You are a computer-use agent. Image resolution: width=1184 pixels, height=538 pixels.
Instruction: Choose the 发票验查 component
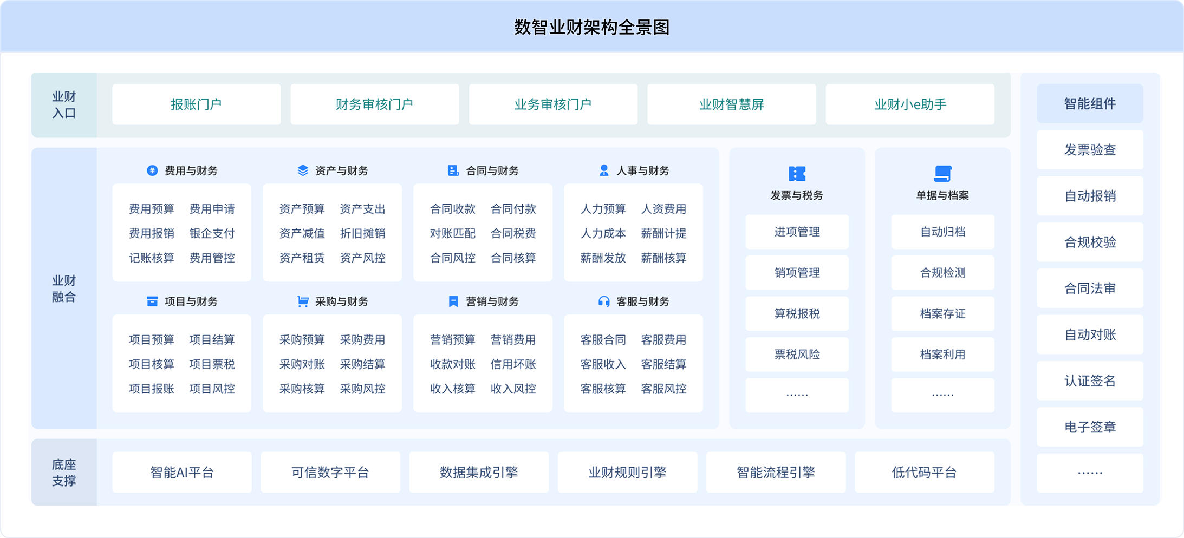tap(1090, 150)
